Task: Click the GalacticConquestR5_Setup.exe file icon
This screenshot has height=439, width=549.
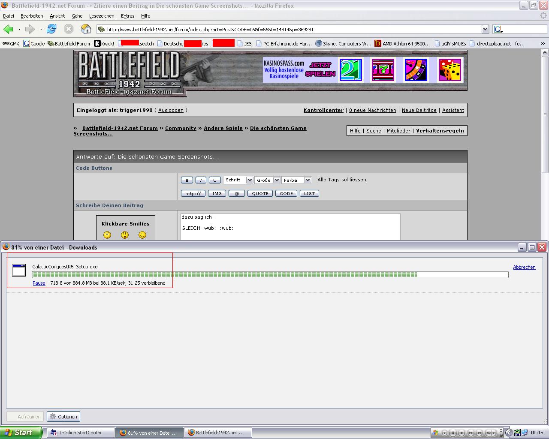Action: tap(19, 270)
